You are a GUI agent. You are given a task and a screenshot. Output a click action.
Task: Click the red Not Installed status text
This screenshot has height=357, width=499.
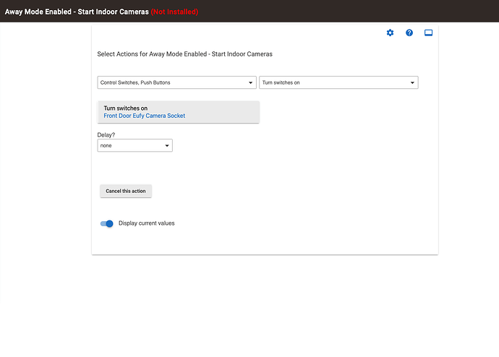click(174, 12)
